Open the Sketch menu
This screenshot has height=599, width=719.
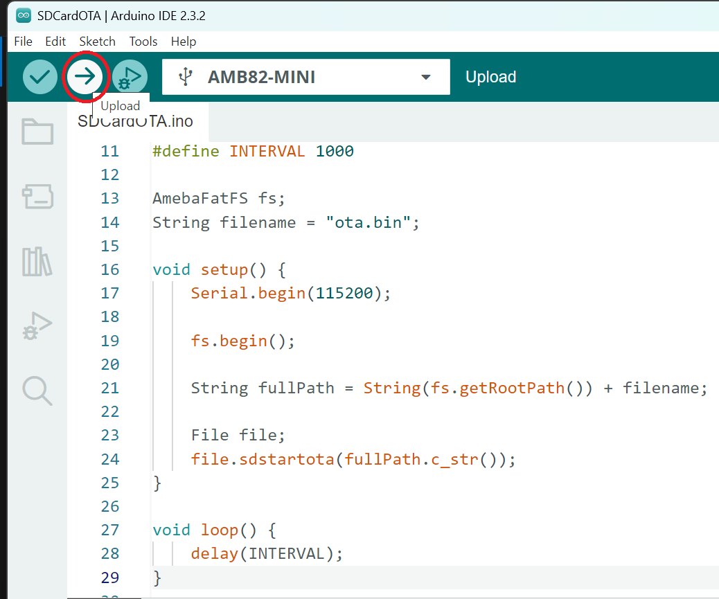click(x=97, y=42)
